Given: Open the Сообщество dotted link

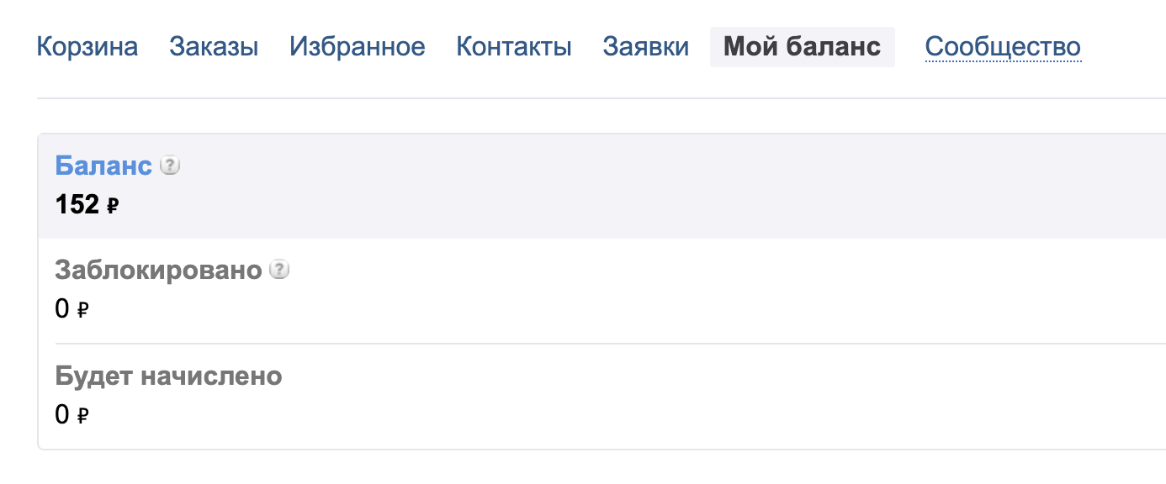Looking at the screenshot, I should (x=1003, y=47).
